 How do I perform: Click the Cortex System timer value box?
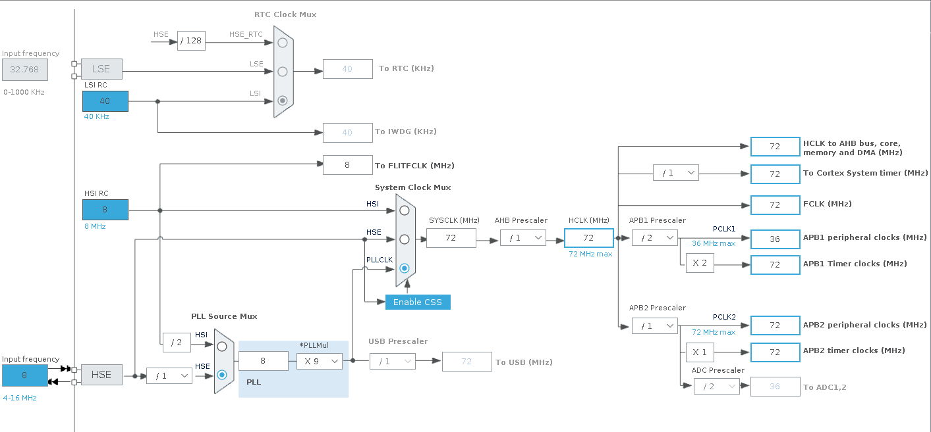coord(776,174)
